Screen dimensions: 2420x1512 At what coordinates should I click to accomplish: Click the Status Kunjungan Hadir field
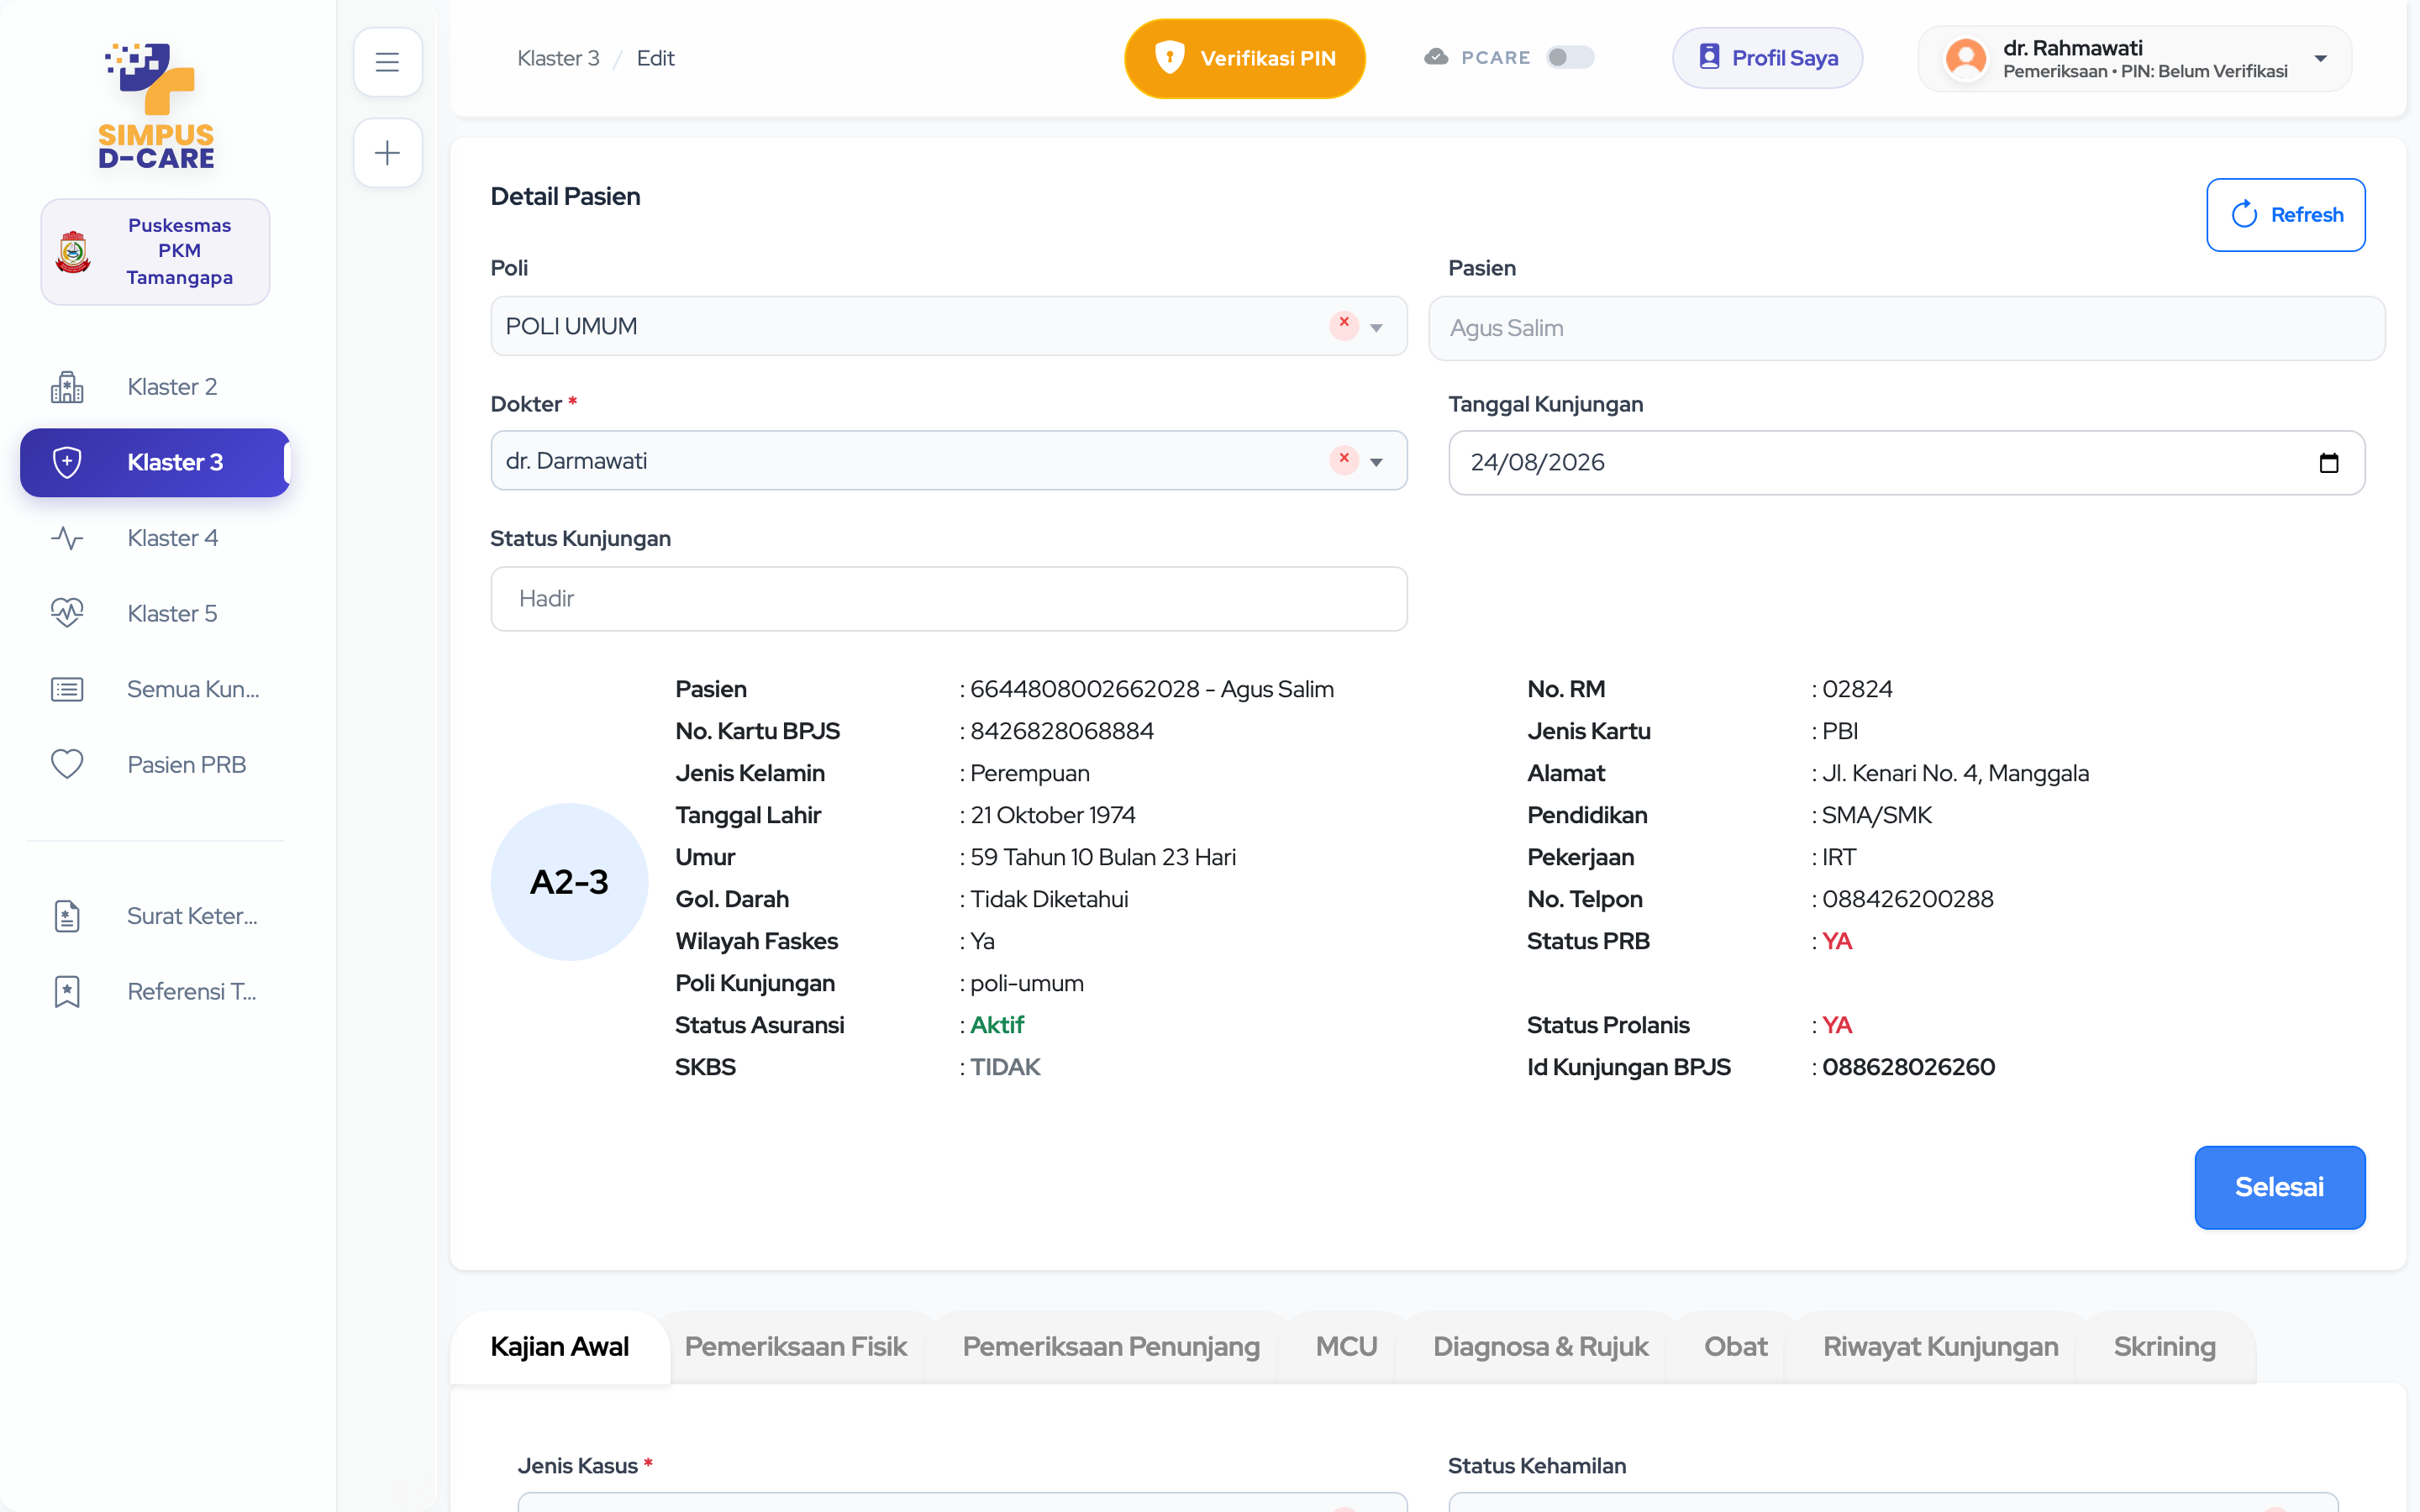click(949, 599)
